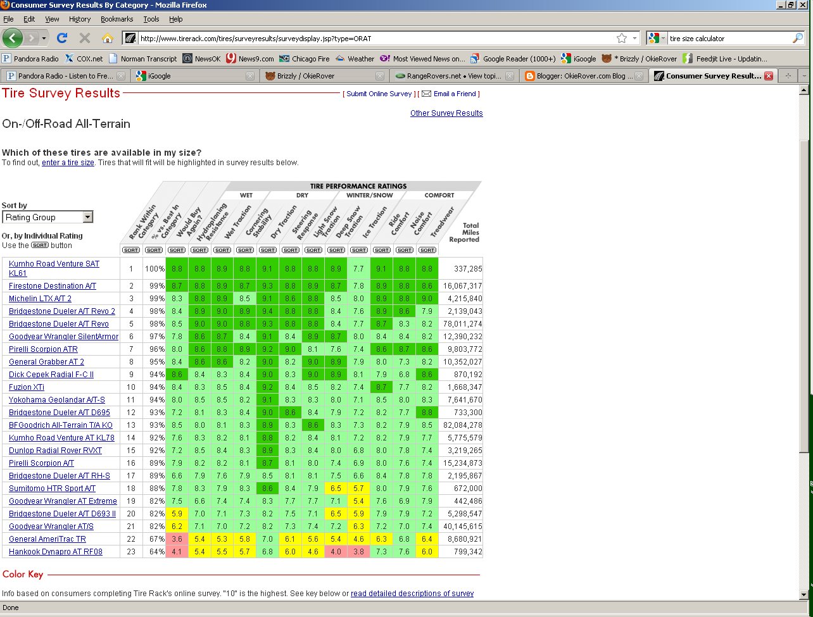Image resolution: width=813 pixels, height=617 pixels.
Task: Bookmark this page with the star icon
Action: (622, 38)
